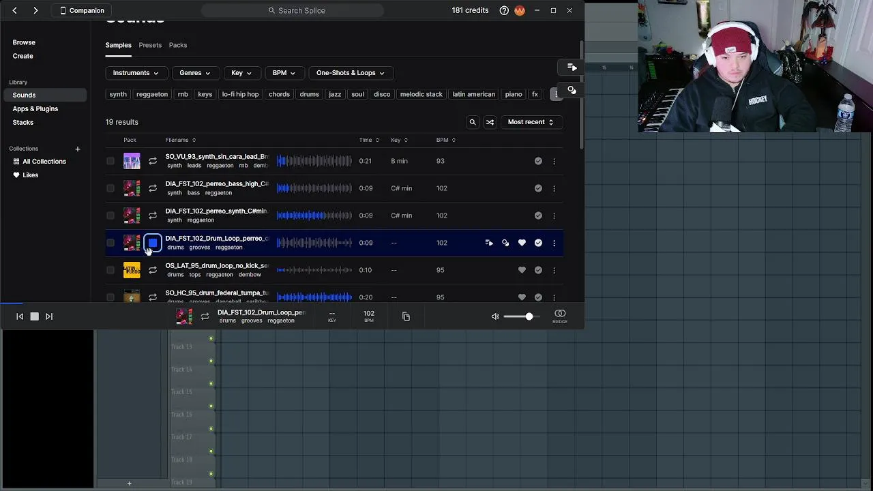The image size is (873, 491).
Task: Skip to previous sample in player
Action: pos(20,316)
